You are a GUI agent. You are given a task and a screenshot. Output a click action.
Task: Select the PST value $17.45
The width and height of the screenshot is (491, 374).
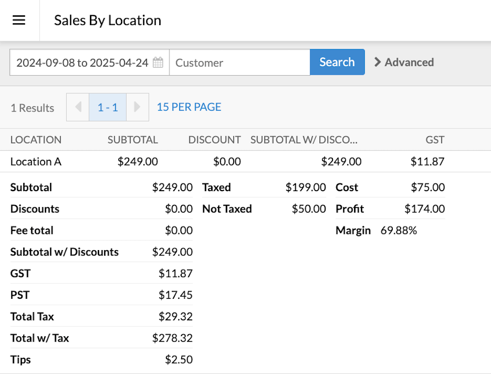click(175, 295)
